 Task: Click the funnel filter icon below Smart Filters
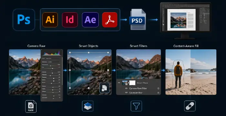point(136,106)
